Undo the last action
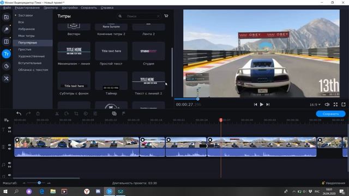The image size is (349, 196). (19, 114)
